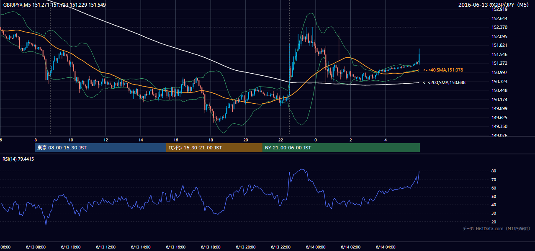Click the 6/13 10:00 bottom date label
Viewport: 535px width, 251px height.
pos(70,247)
